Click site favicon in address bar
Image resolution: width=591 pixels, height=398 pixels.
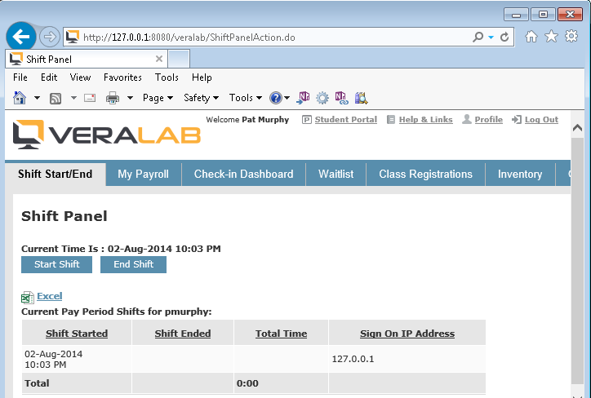tap(73, 37)
